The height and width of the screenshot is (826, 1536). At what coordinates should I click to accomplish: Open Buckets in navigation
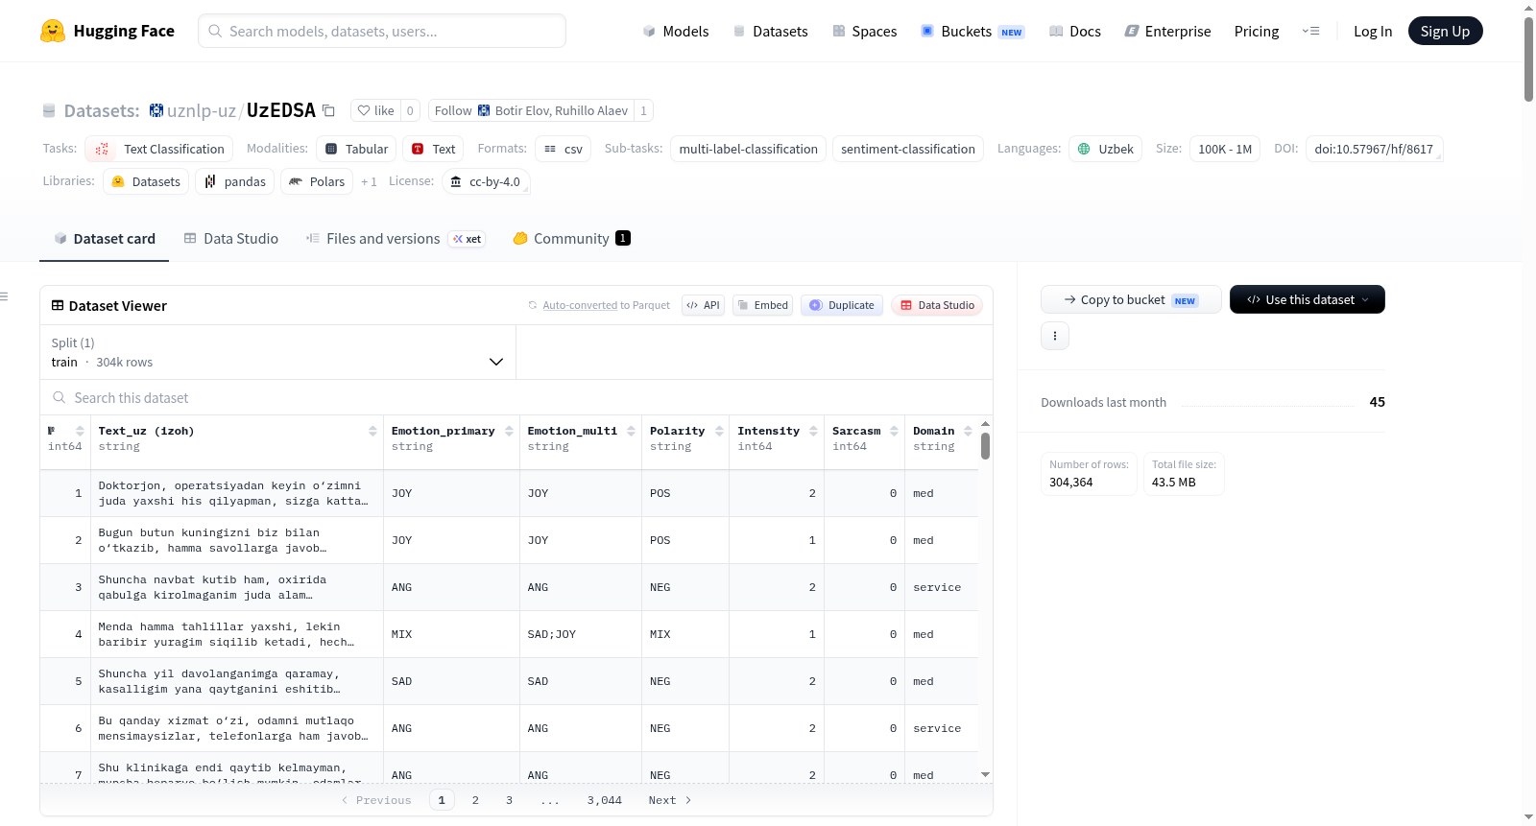[x=973, y=31]
